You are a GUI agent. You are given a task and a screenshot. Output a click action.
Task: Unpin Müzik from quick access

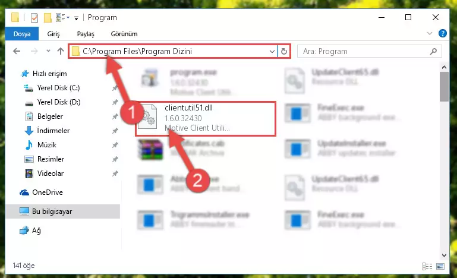[x=115, y=145]
